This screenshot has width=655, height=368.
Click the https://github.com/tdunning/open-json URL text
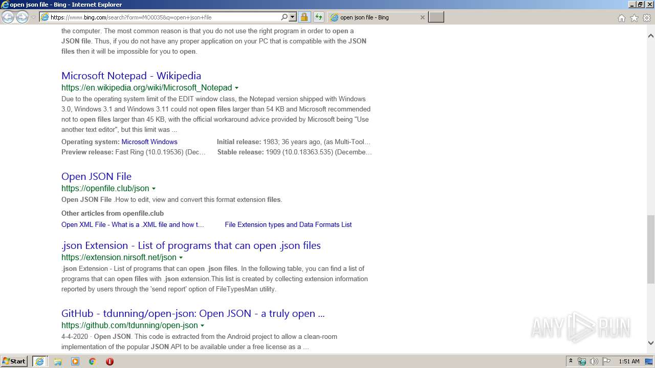coord(129,325)
